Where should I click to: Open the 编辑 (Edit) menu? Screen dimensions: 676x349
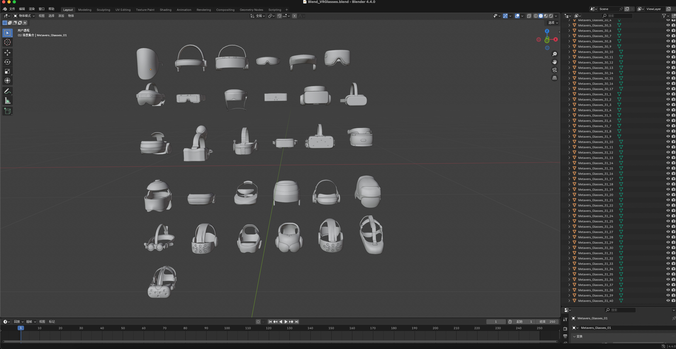[x=22, y=9]
